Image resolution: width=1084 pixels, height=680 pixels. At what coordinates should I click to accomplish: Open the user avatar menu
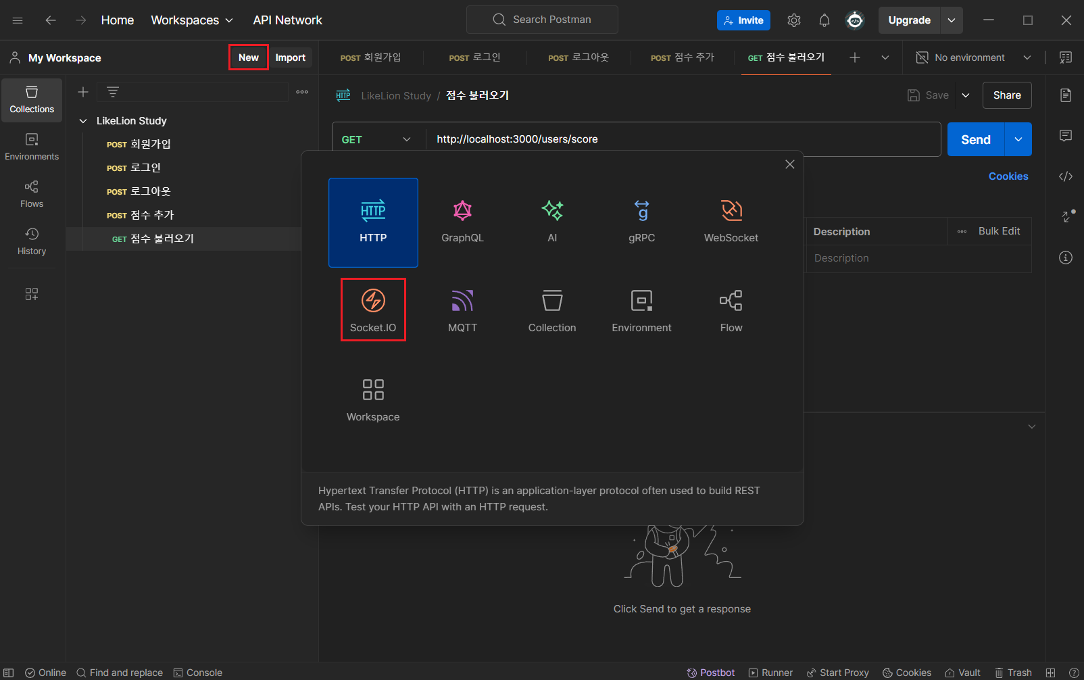(855, 20)
